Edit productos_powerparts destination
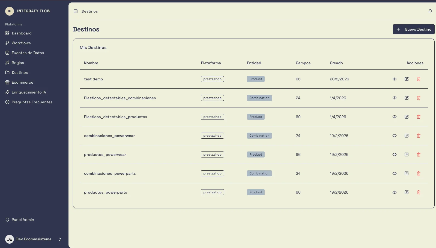 [x=407, y=192]
